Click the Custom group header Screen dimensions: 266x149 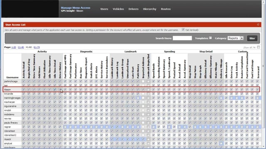tap(242, 51)
